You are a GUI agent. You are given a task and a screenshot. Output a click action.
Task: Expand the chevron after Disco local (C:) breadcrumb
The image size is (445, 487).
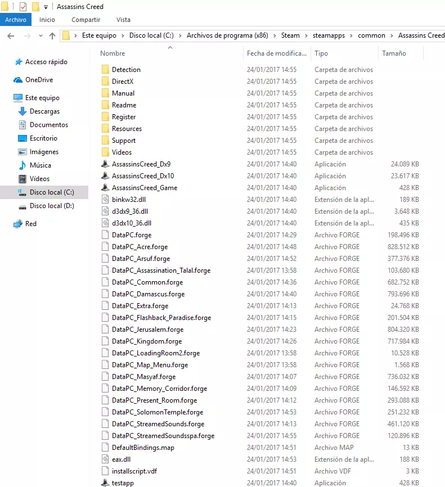[180, 36]
